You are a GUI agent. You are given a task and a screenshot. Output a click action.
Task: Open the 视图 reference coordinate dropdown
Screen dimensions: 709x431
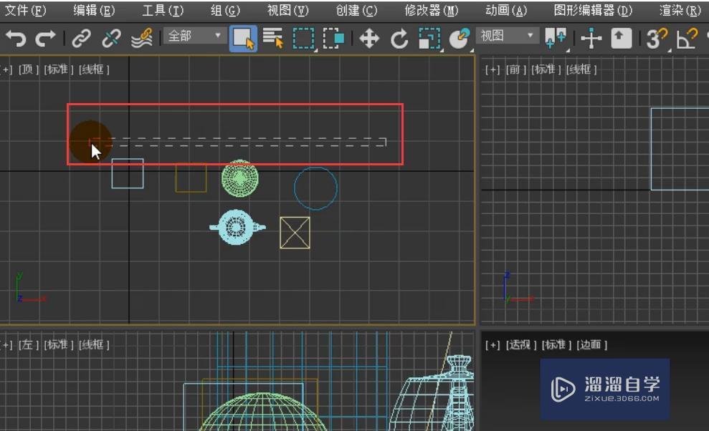coord(508,36)
